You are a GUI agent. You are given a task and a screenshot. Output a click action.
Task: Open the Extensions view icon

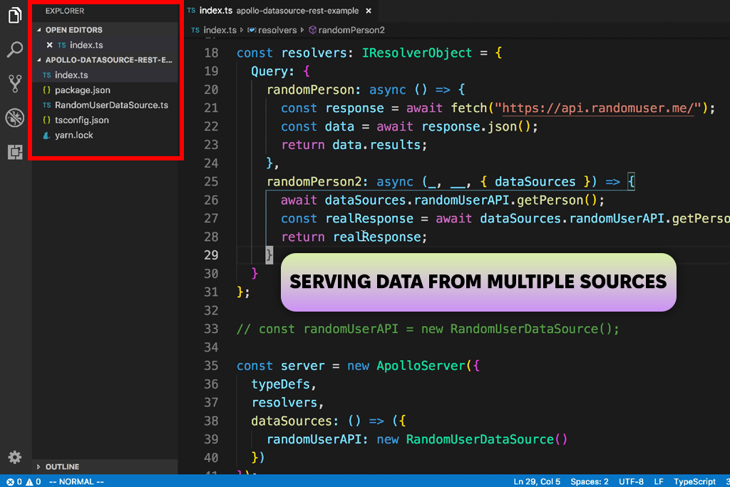point(15,152)
